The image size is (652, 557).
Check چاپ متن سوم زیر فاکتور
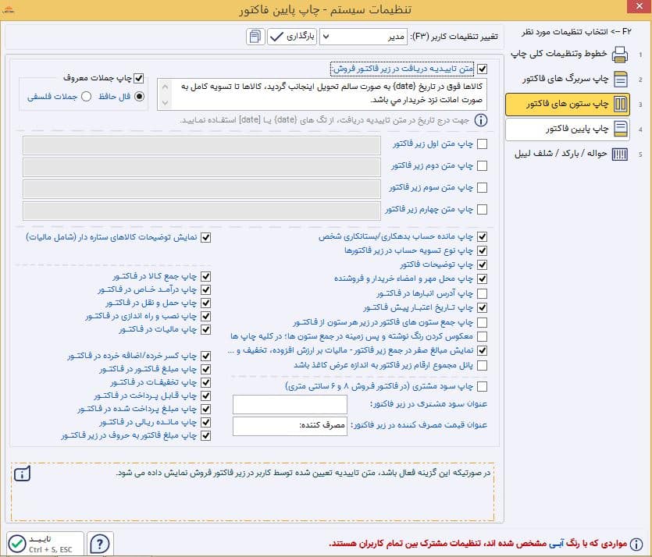tap(482, 188)
